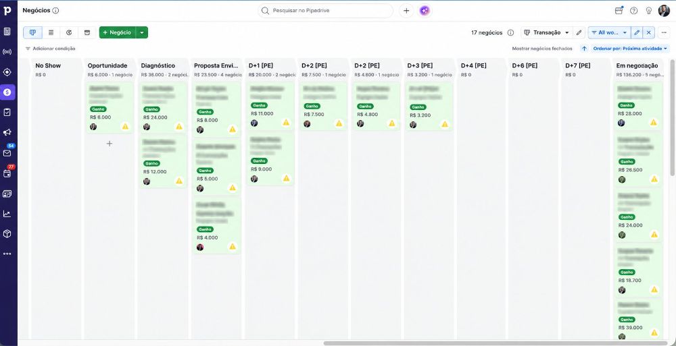Select the Oportunidade stage header
Screen dimensions: 676x346
(107, 65)
